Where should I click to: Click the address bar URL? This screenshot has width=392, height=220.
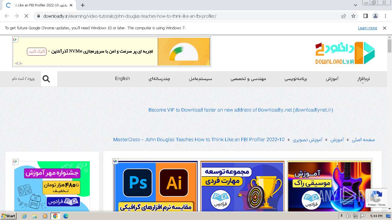click(x=130, y=16)
